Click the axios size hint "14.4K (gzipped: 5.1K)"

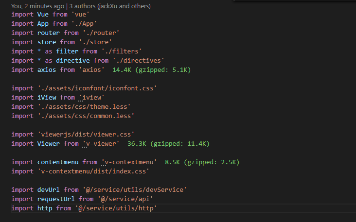[152, 70]
